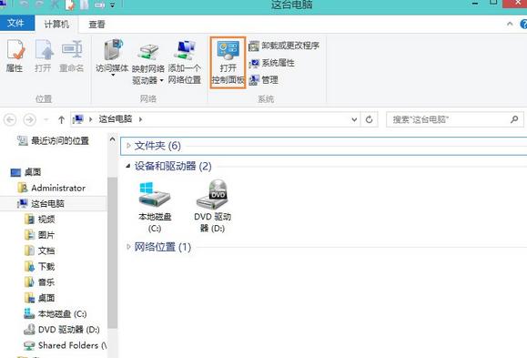Open 图片 folder in navigation tree

click(40, 235)
